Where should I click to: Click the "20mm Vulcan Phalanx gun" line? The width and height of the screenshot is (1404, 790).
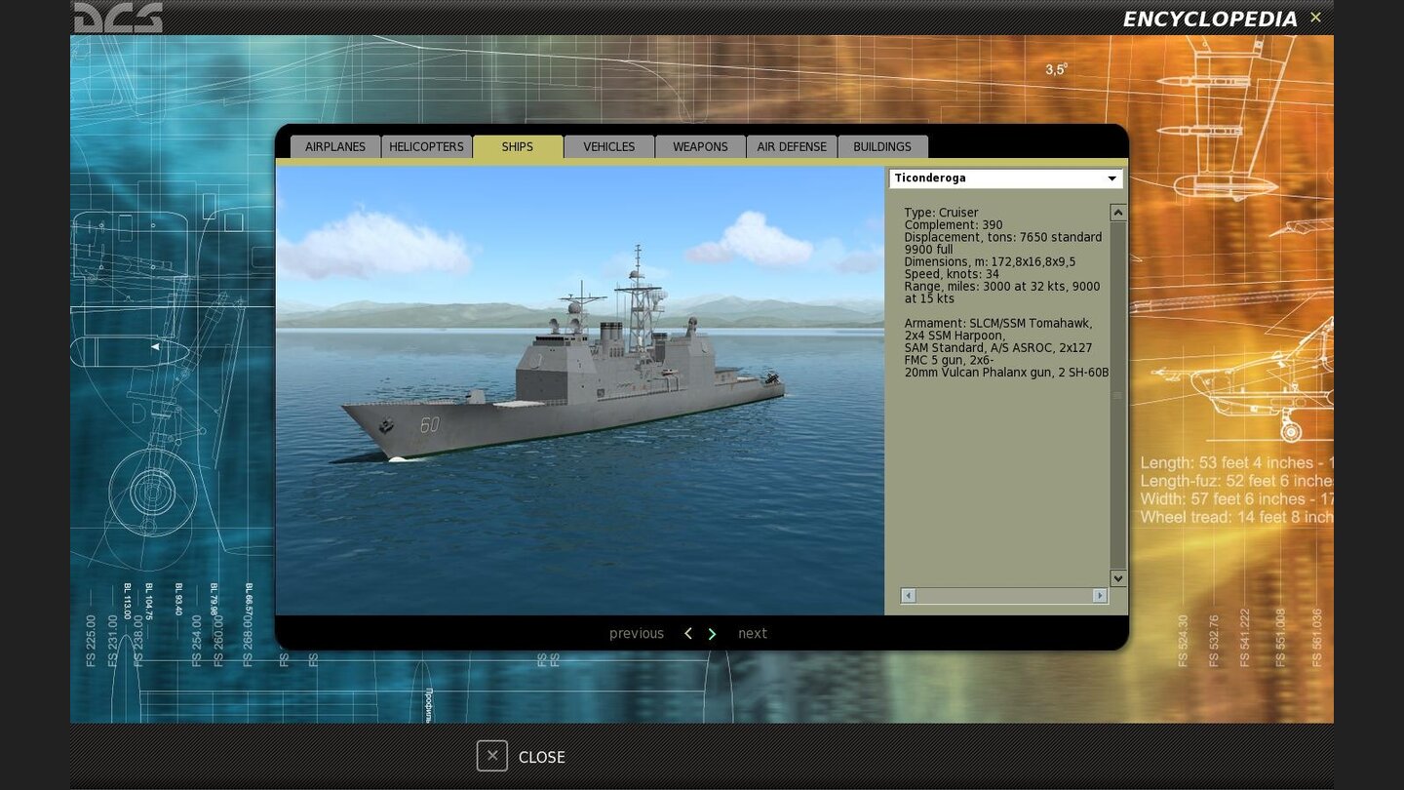coord(1007,373)
